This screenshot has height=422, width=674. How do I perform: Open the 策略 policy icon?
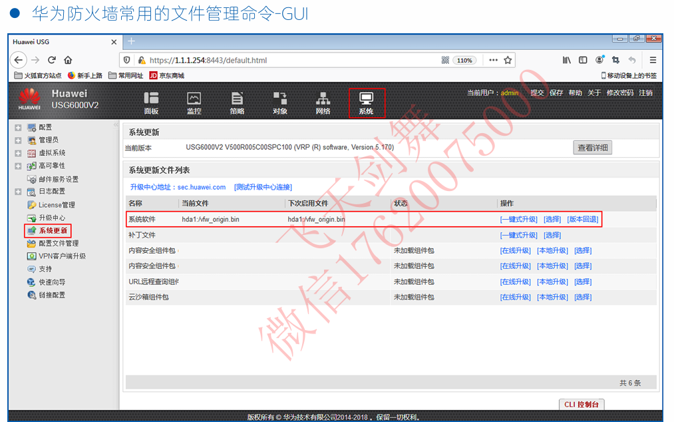(x=237, y=103)
